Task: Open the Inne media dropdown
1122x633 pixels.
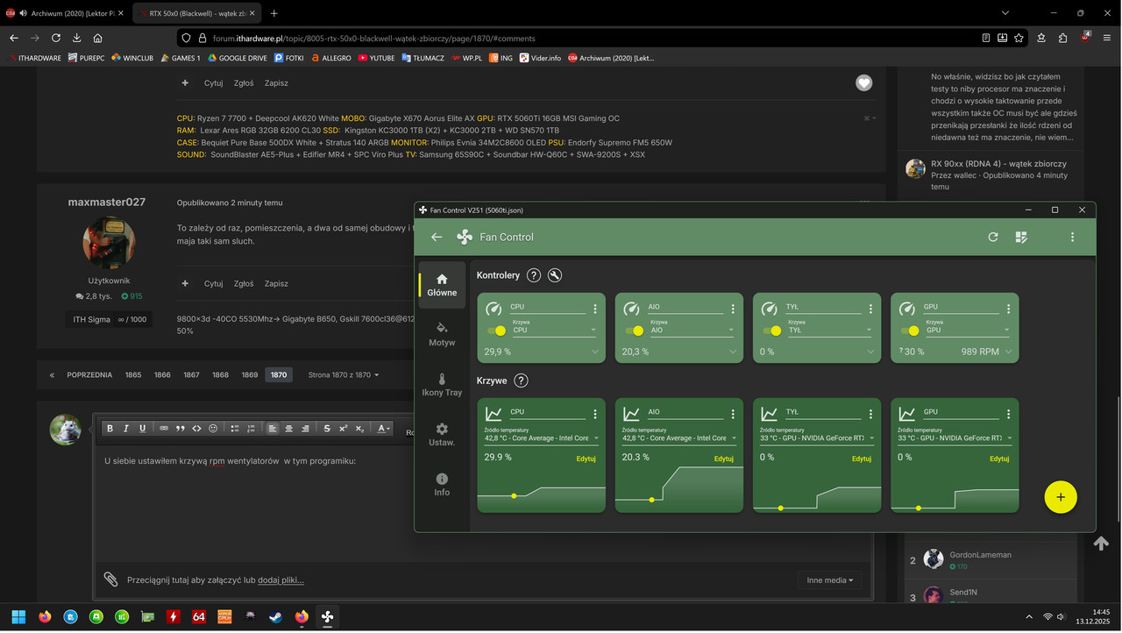Action: coord(830,580)
